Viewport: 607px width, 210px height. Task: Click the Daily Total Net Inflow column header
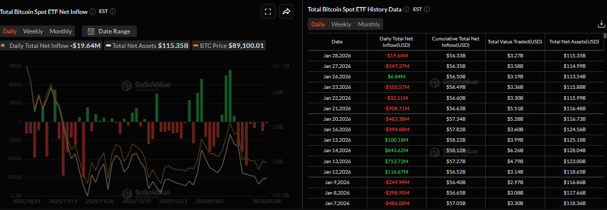(396, 42)
